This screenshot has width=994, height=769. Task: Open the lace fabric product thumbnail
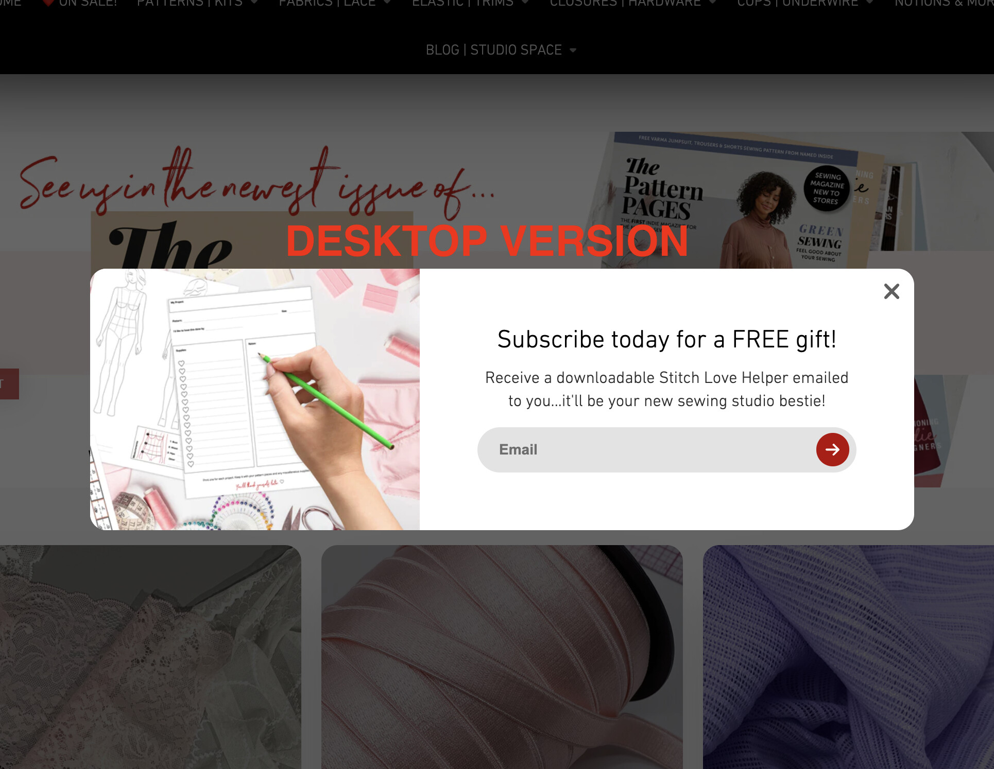pyautogui.click(x=150, y=657)
